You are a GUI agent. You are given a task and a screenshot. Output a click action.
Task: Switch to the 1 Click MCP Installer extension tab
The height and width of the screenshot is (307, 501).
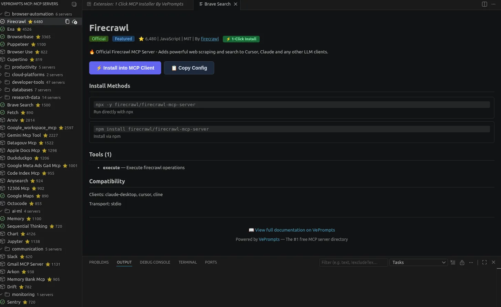(x=138, y=4)
